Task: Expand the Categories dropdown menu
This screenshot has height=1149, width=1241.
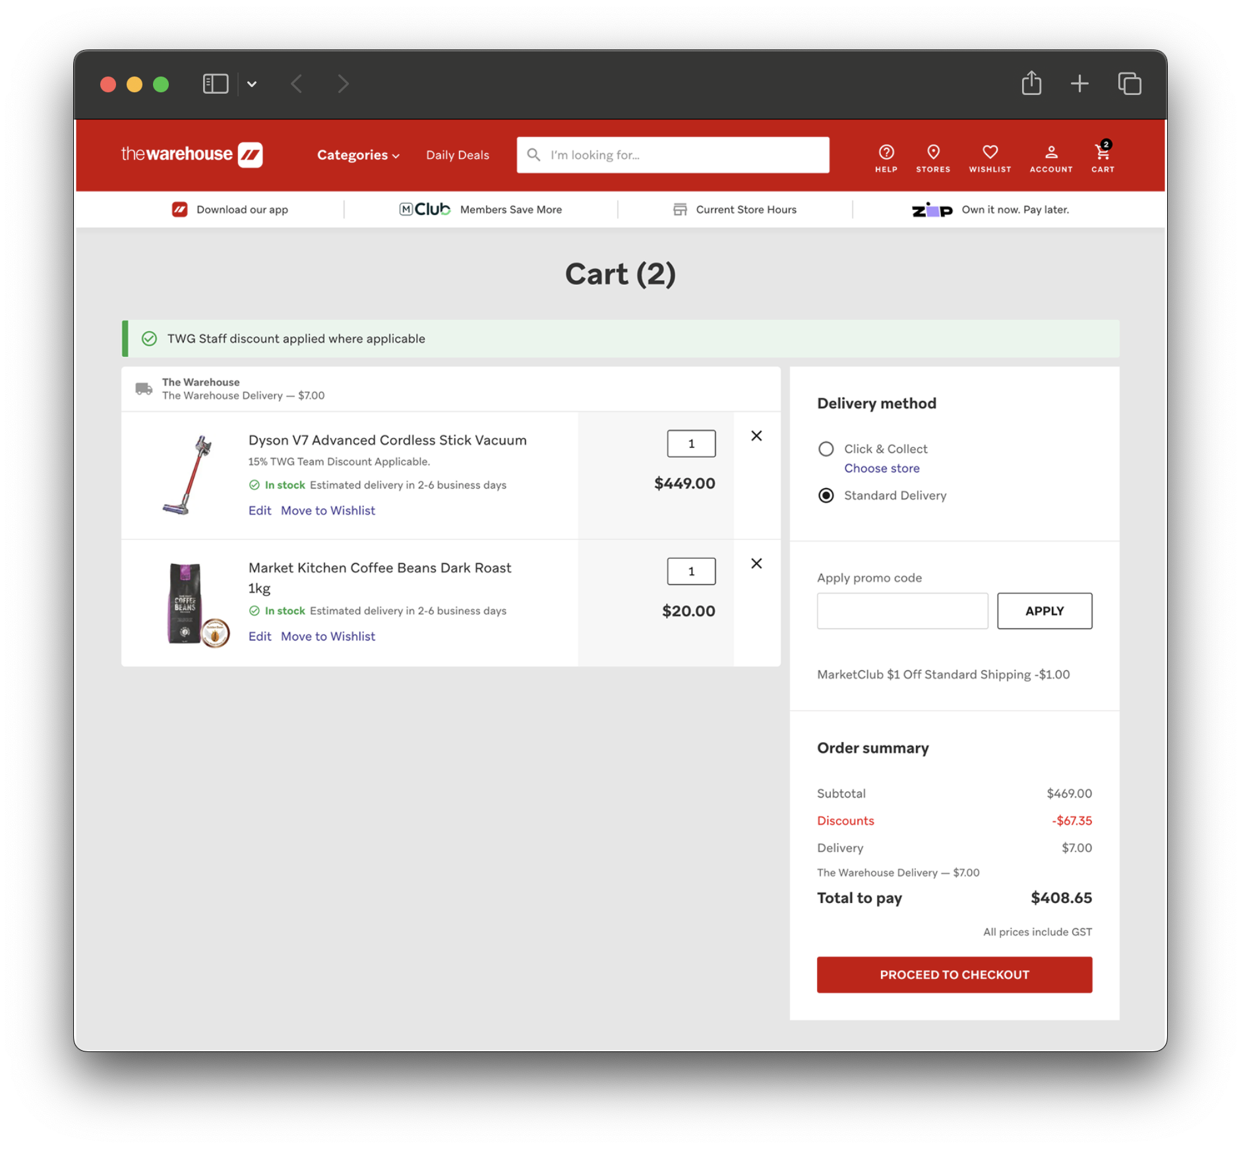Action: [358, 155]
